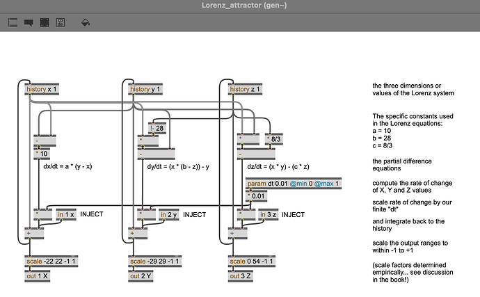Click the 'dy/dt = (x * (b - z)) - y' comment
The height and width of the screenshot is (297, 480).
[178, 166]
